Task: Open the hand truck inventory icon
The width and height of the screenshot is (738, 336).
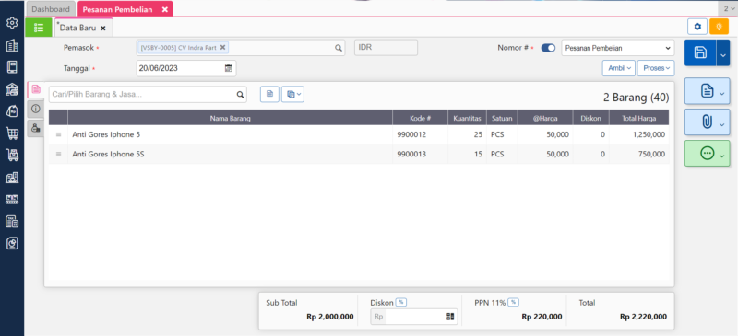Action: 12,155
